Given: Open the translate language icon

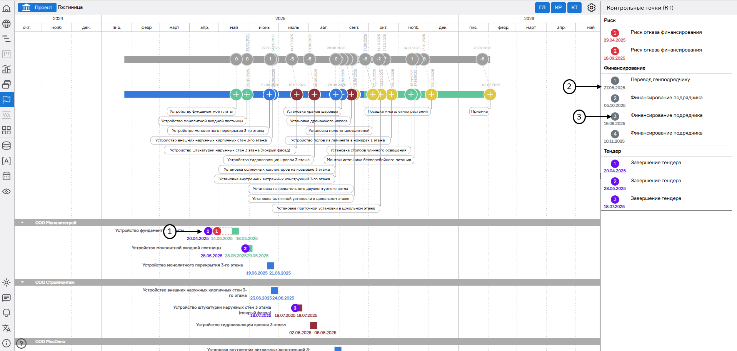Looking at the screenshot, I should 7,328.
